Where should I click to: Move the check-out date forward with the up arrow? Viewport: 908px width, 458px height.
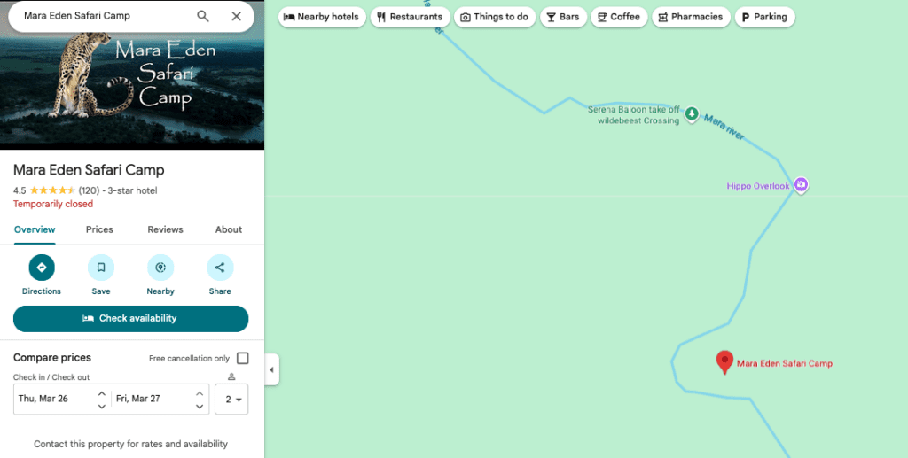pos(200,393)
